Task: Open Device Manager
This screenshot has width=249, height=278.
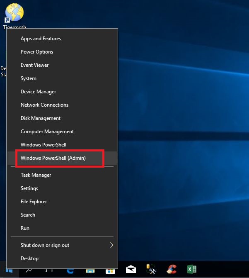Action: (62, 92)
